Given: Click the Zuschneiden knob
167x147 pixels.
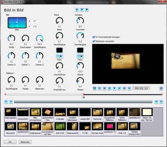Looking at the screenshot, I should [25, 39].
